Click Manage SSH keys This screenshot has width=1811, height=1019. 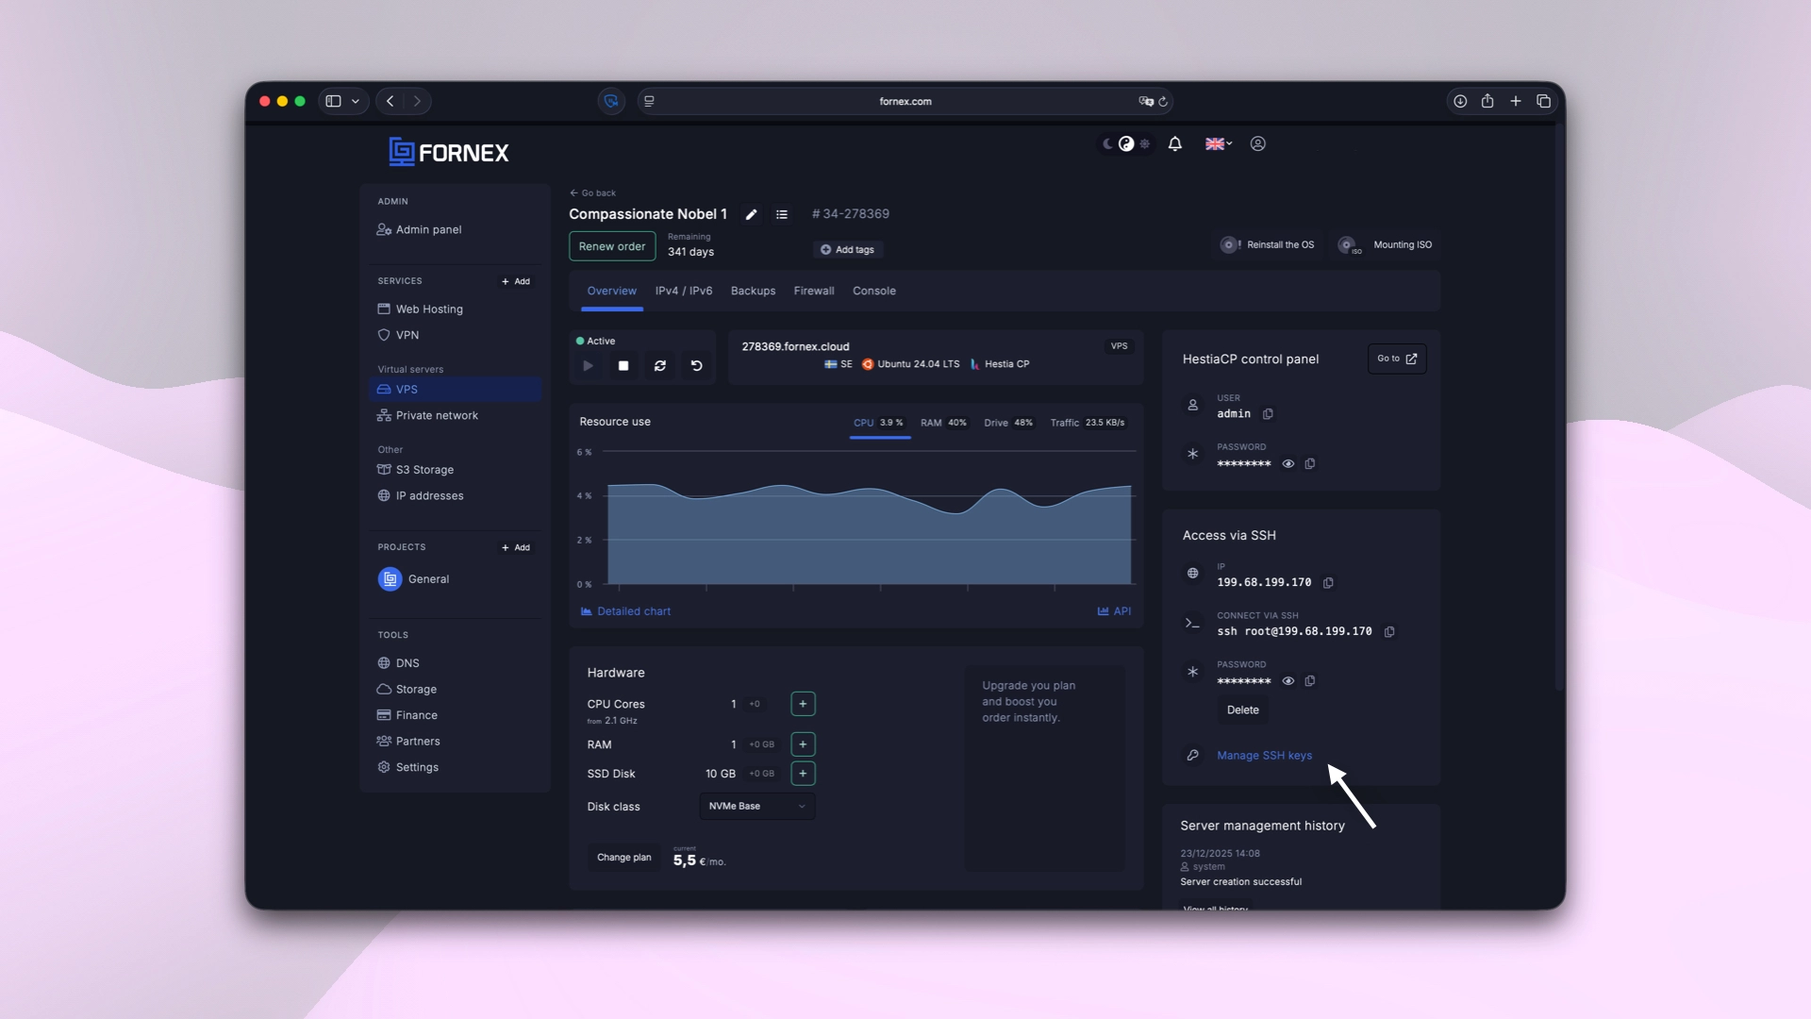click(1264, 755)
